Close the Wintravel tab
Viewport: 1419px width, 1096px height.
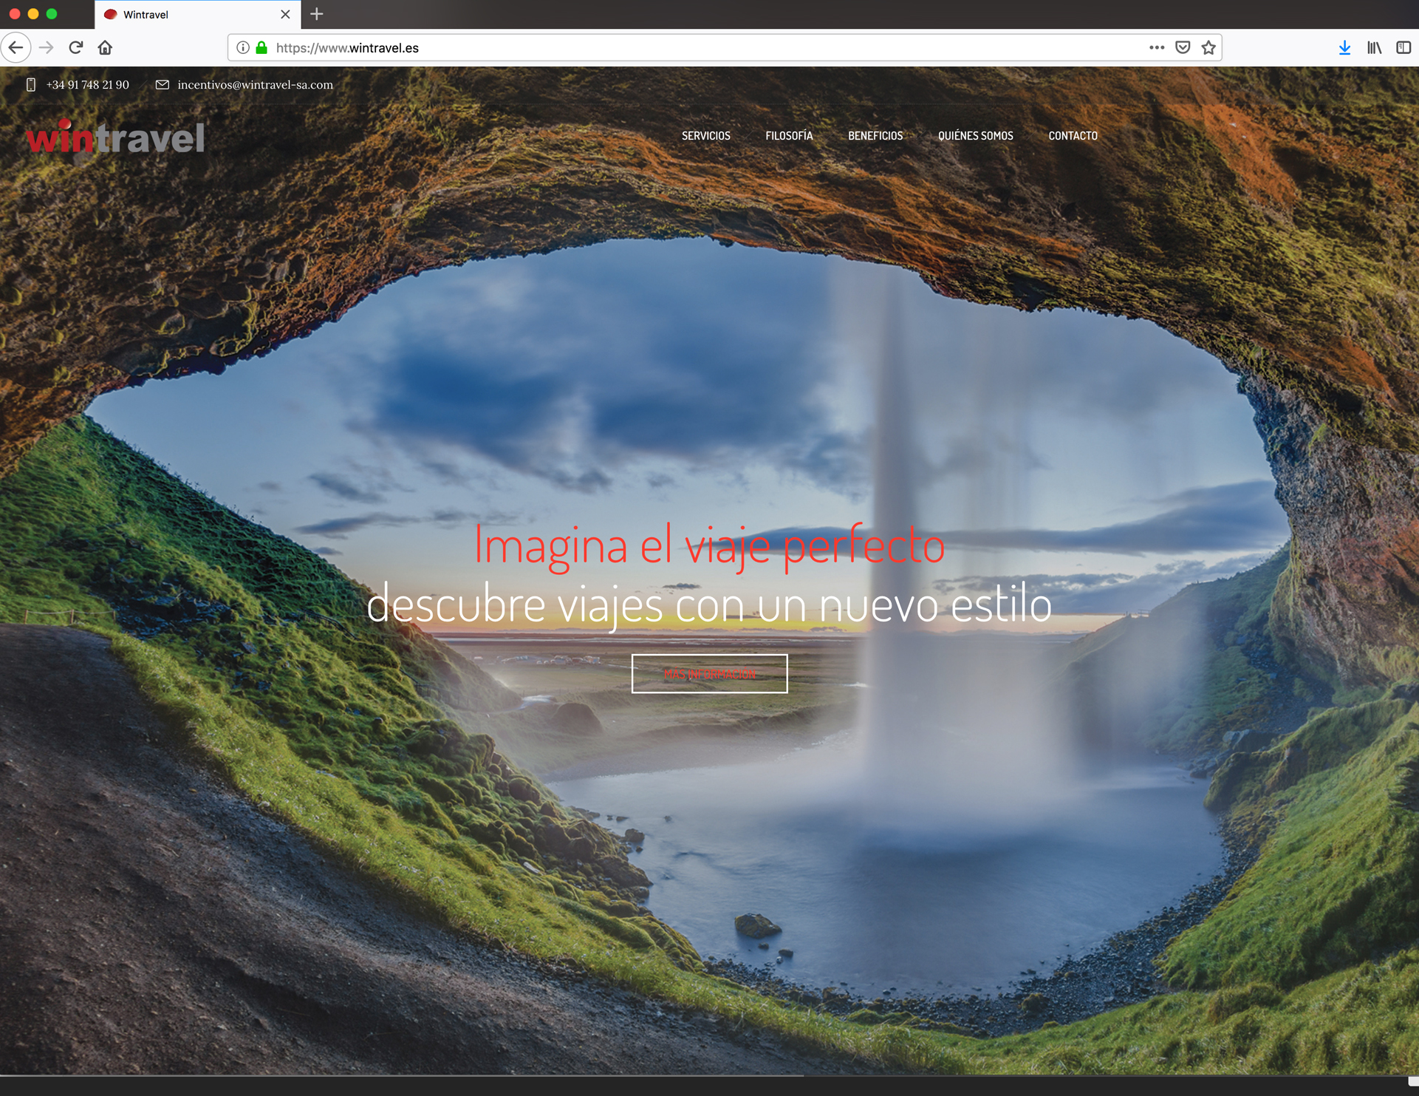[x=285, y=14]
